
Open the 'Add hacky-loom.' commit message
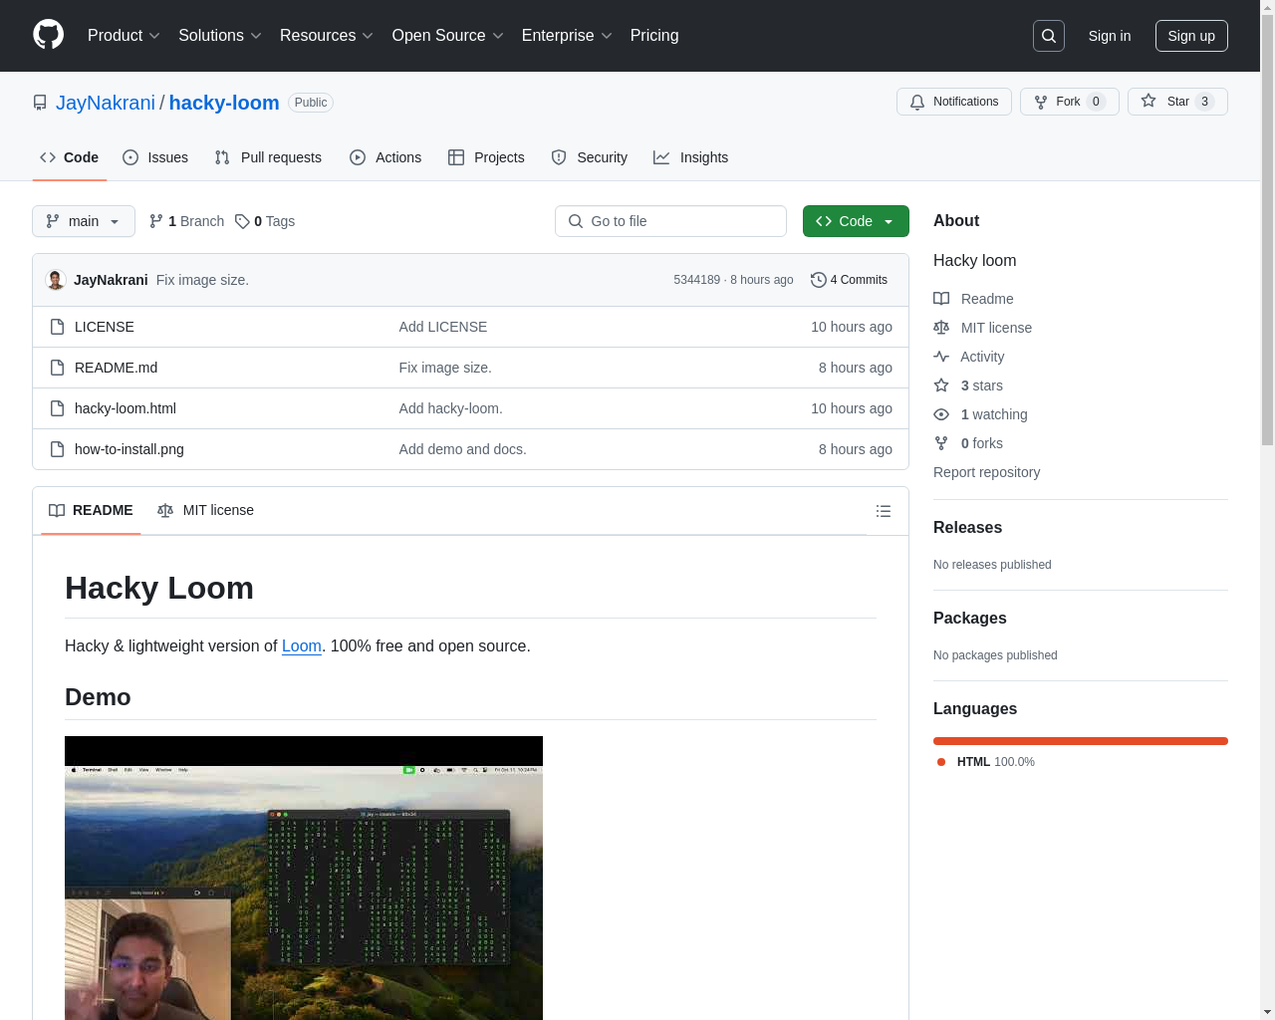point(451,408)
